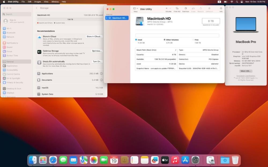Expand Macintosh HD in Disk Utility sidebar
Screen dimensions: 268x167
pyautogui.click(x=107, y=18)
